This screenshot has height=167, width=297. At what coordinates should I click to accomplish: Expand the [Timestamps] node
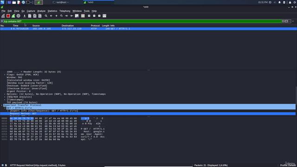pyautogui.click(x=5, y=100)
